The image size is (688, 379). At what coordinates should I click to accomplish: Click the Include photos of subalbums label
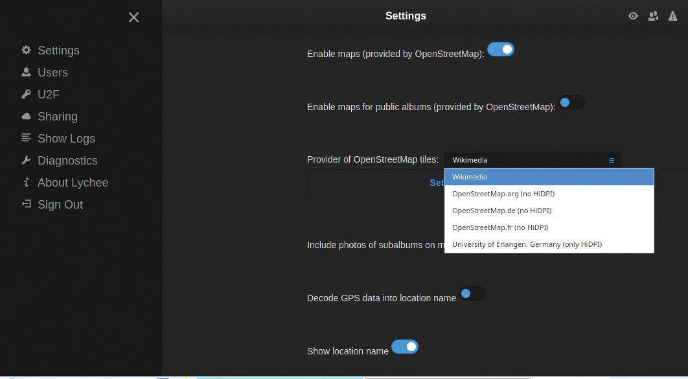pos(376,245)
